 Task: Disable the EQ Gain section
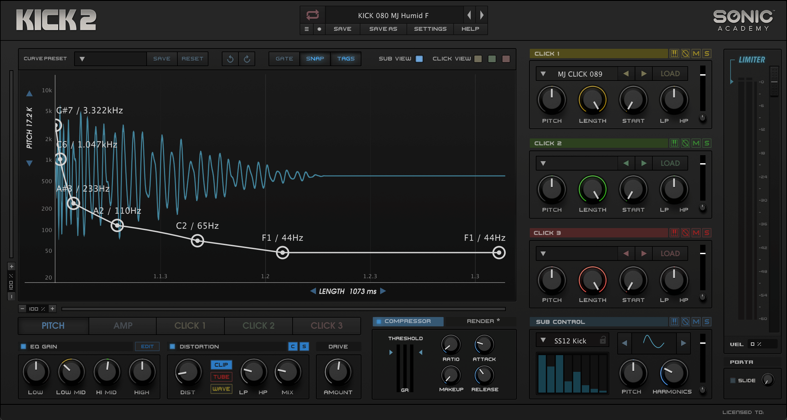point(23,346)
